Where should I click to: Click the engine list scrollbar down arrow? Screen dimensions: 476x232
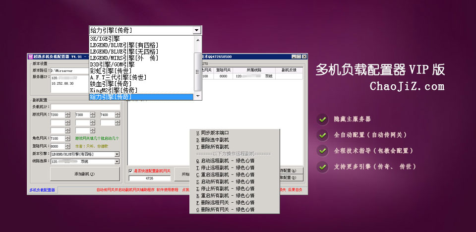click(x=198, y=96)
